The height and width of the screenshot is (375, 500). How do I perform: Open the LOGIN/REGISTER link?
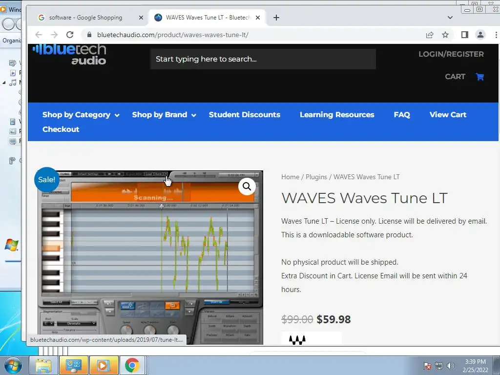coord(451,54)
